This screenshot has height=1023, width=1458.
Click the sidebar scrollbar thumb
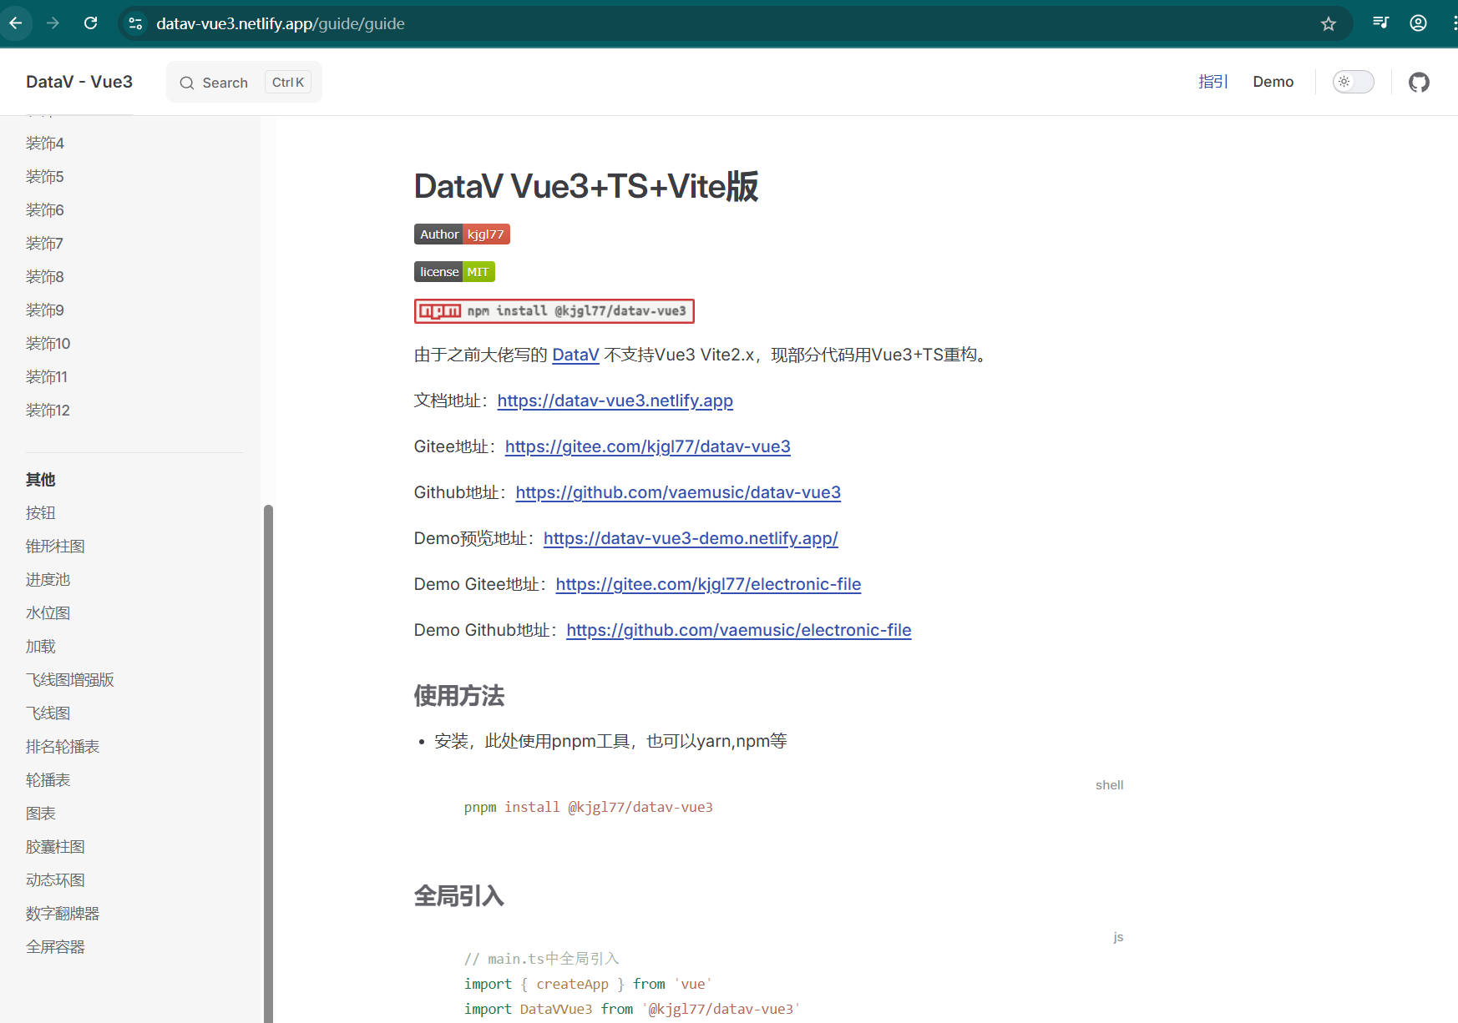pyautogui.click(x=268, y=763)
